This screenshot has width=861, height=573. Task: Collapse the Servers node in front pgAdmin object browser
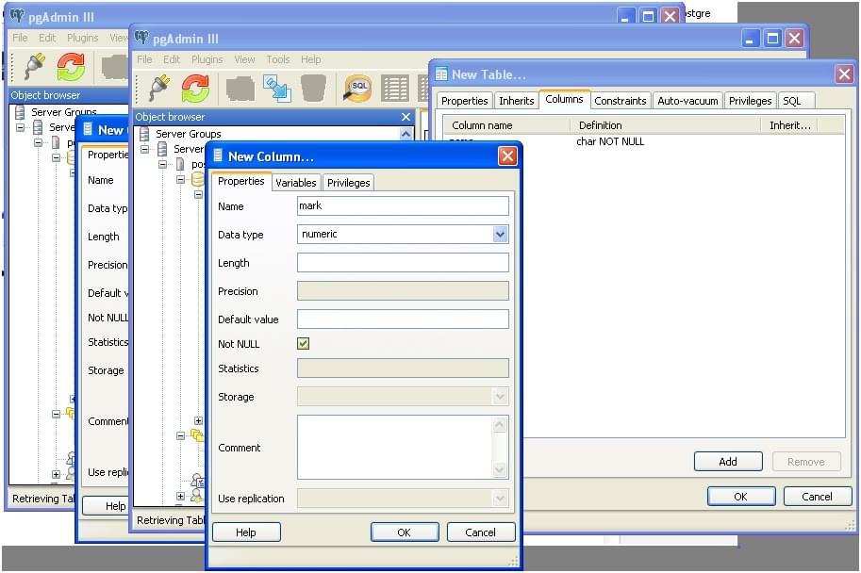144,149
